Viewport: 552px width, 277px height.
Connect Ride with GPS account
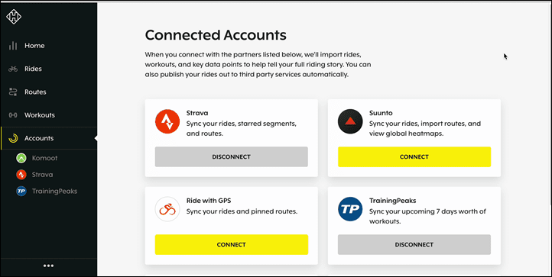232,245
